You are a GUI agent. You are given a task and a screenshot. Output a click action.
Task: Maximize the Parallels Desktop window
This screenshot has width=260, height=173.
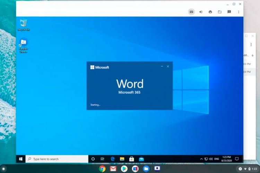[x=234, y=4]
